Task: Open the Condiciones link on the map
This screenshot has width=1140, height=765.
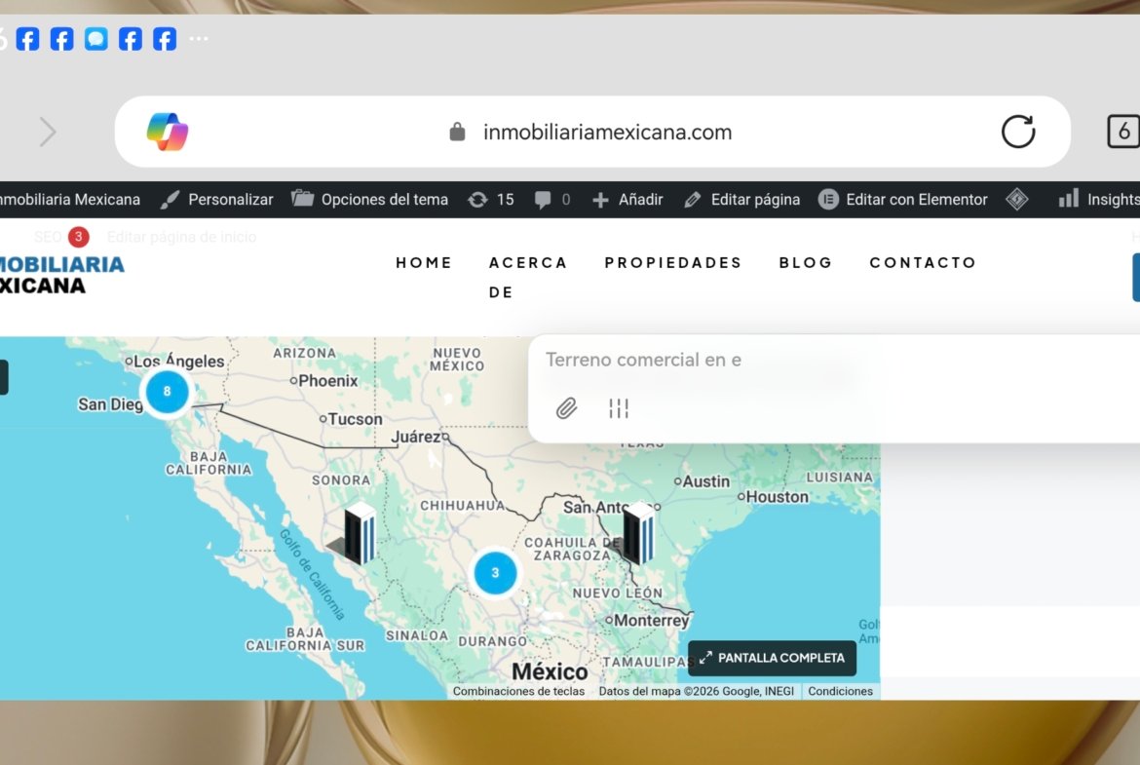Action: [840, 691]
